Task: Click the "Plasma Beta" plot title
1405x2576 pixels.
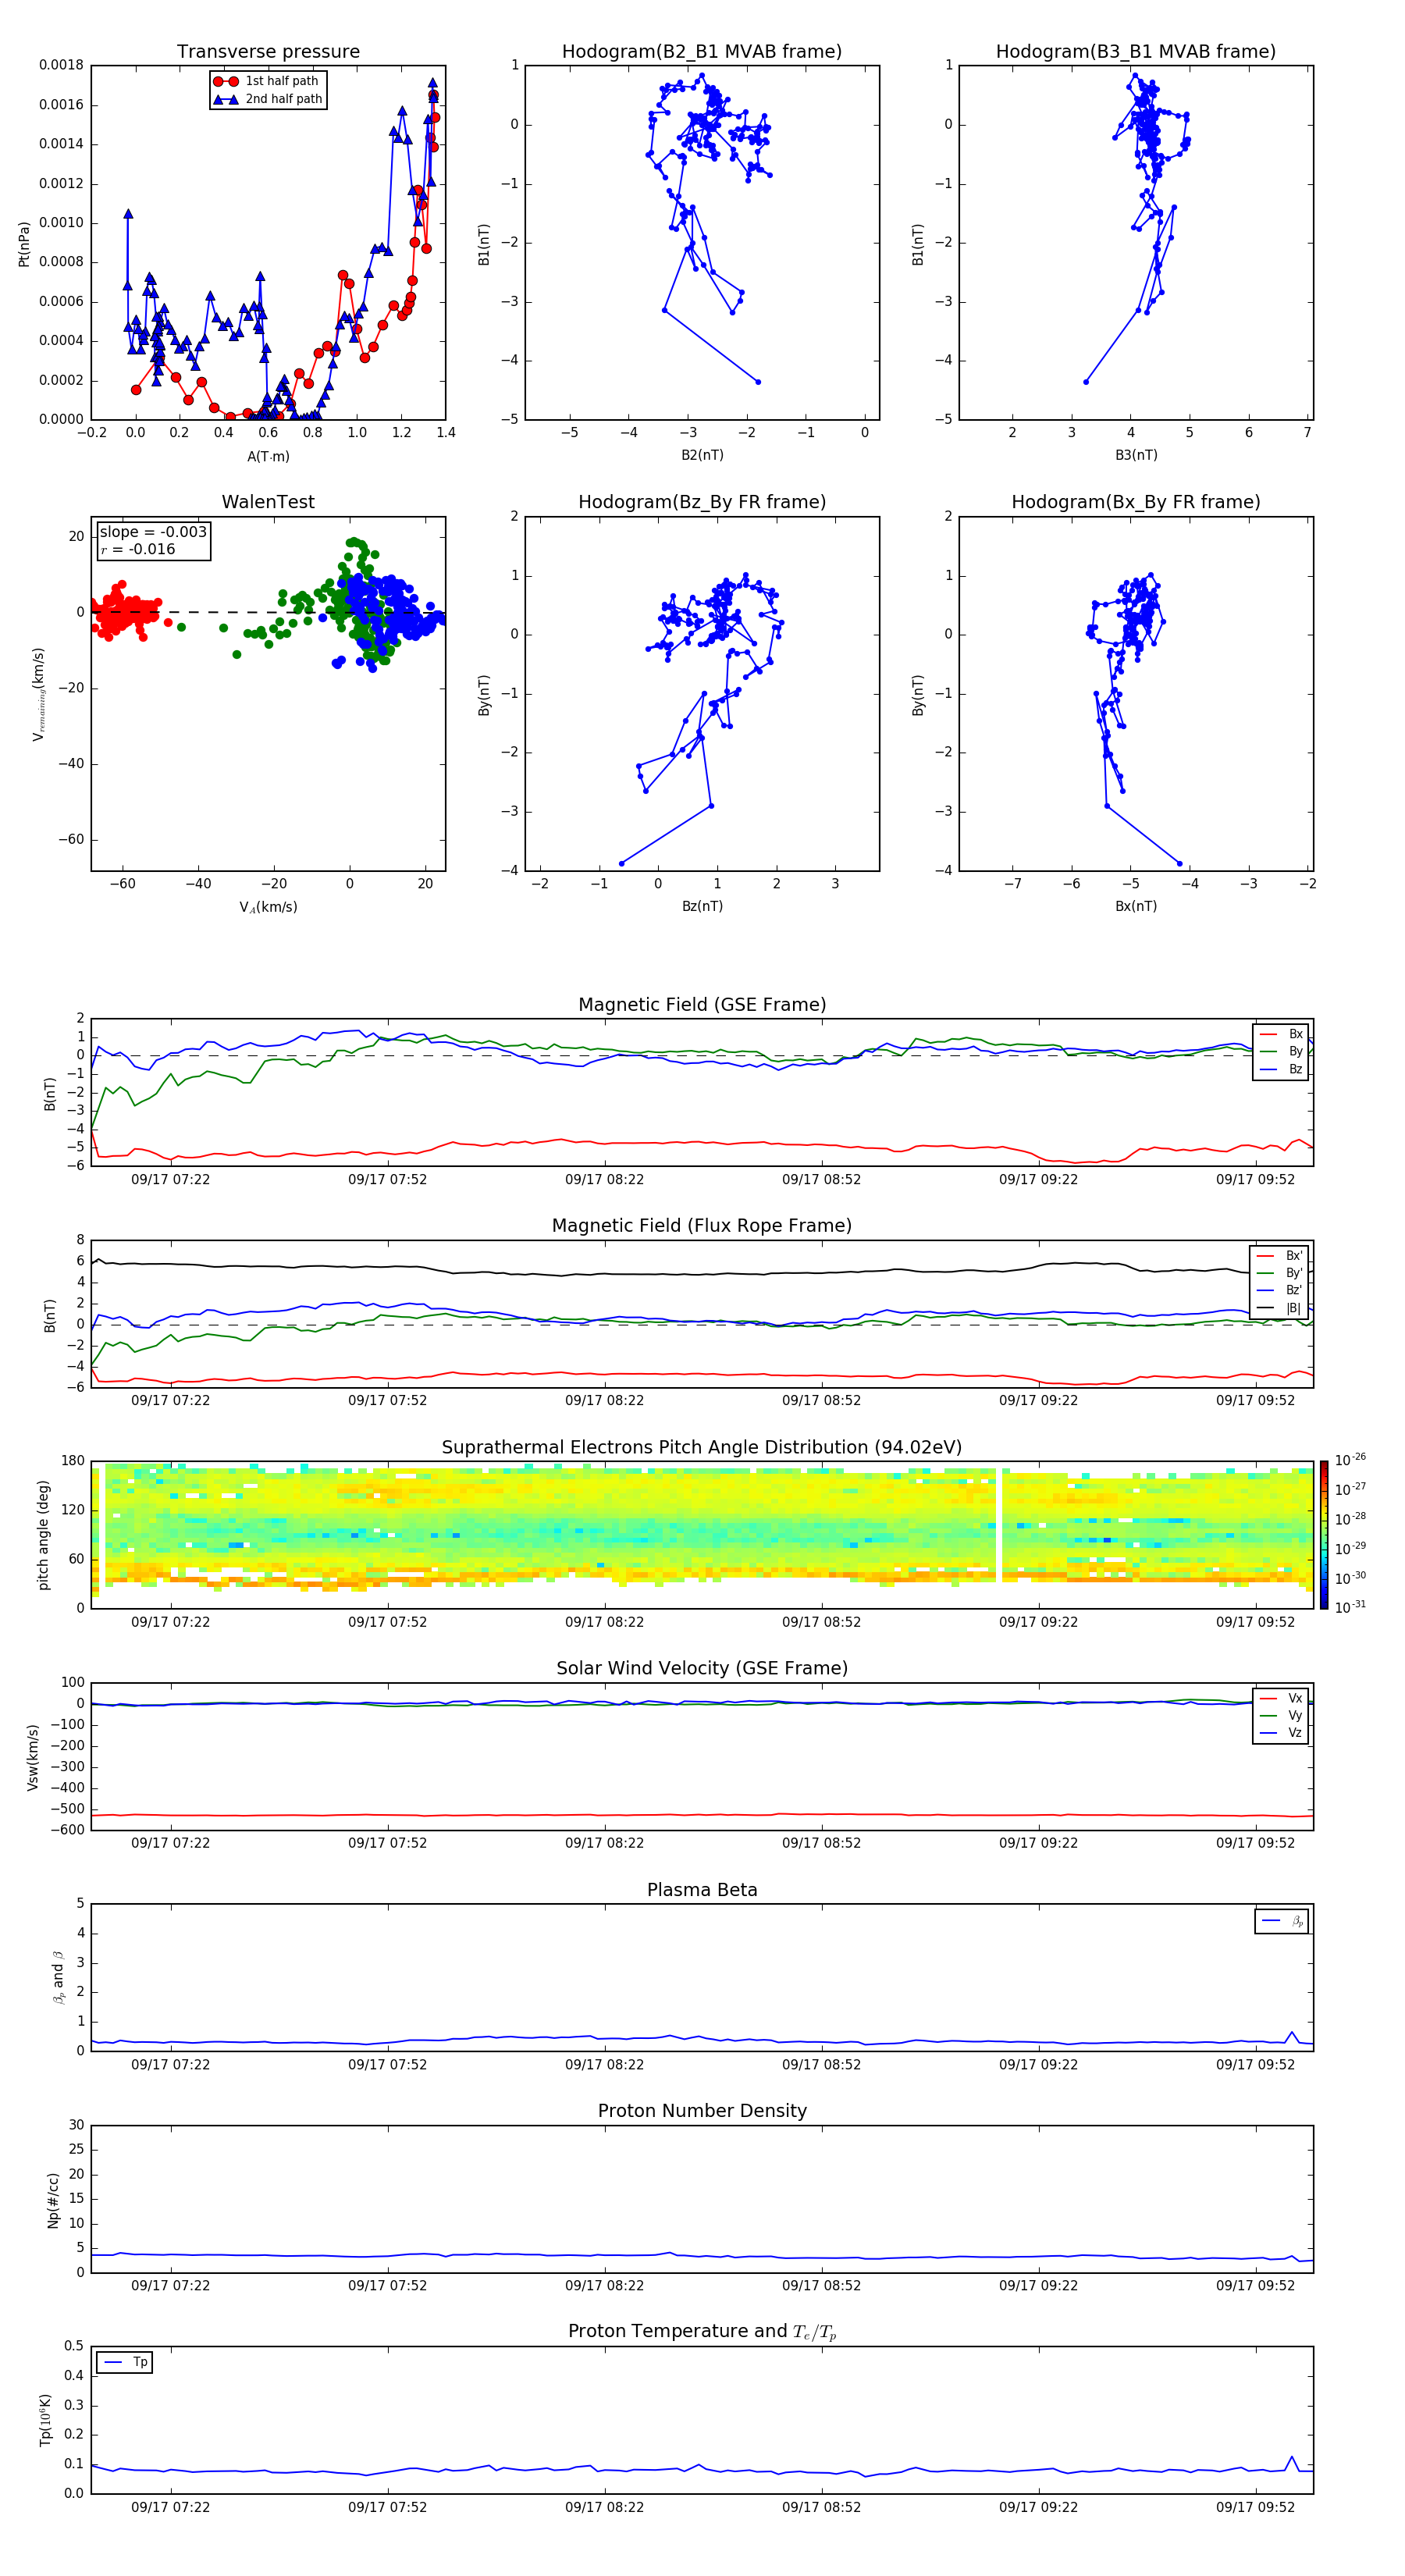Action: coord(702,1890)
